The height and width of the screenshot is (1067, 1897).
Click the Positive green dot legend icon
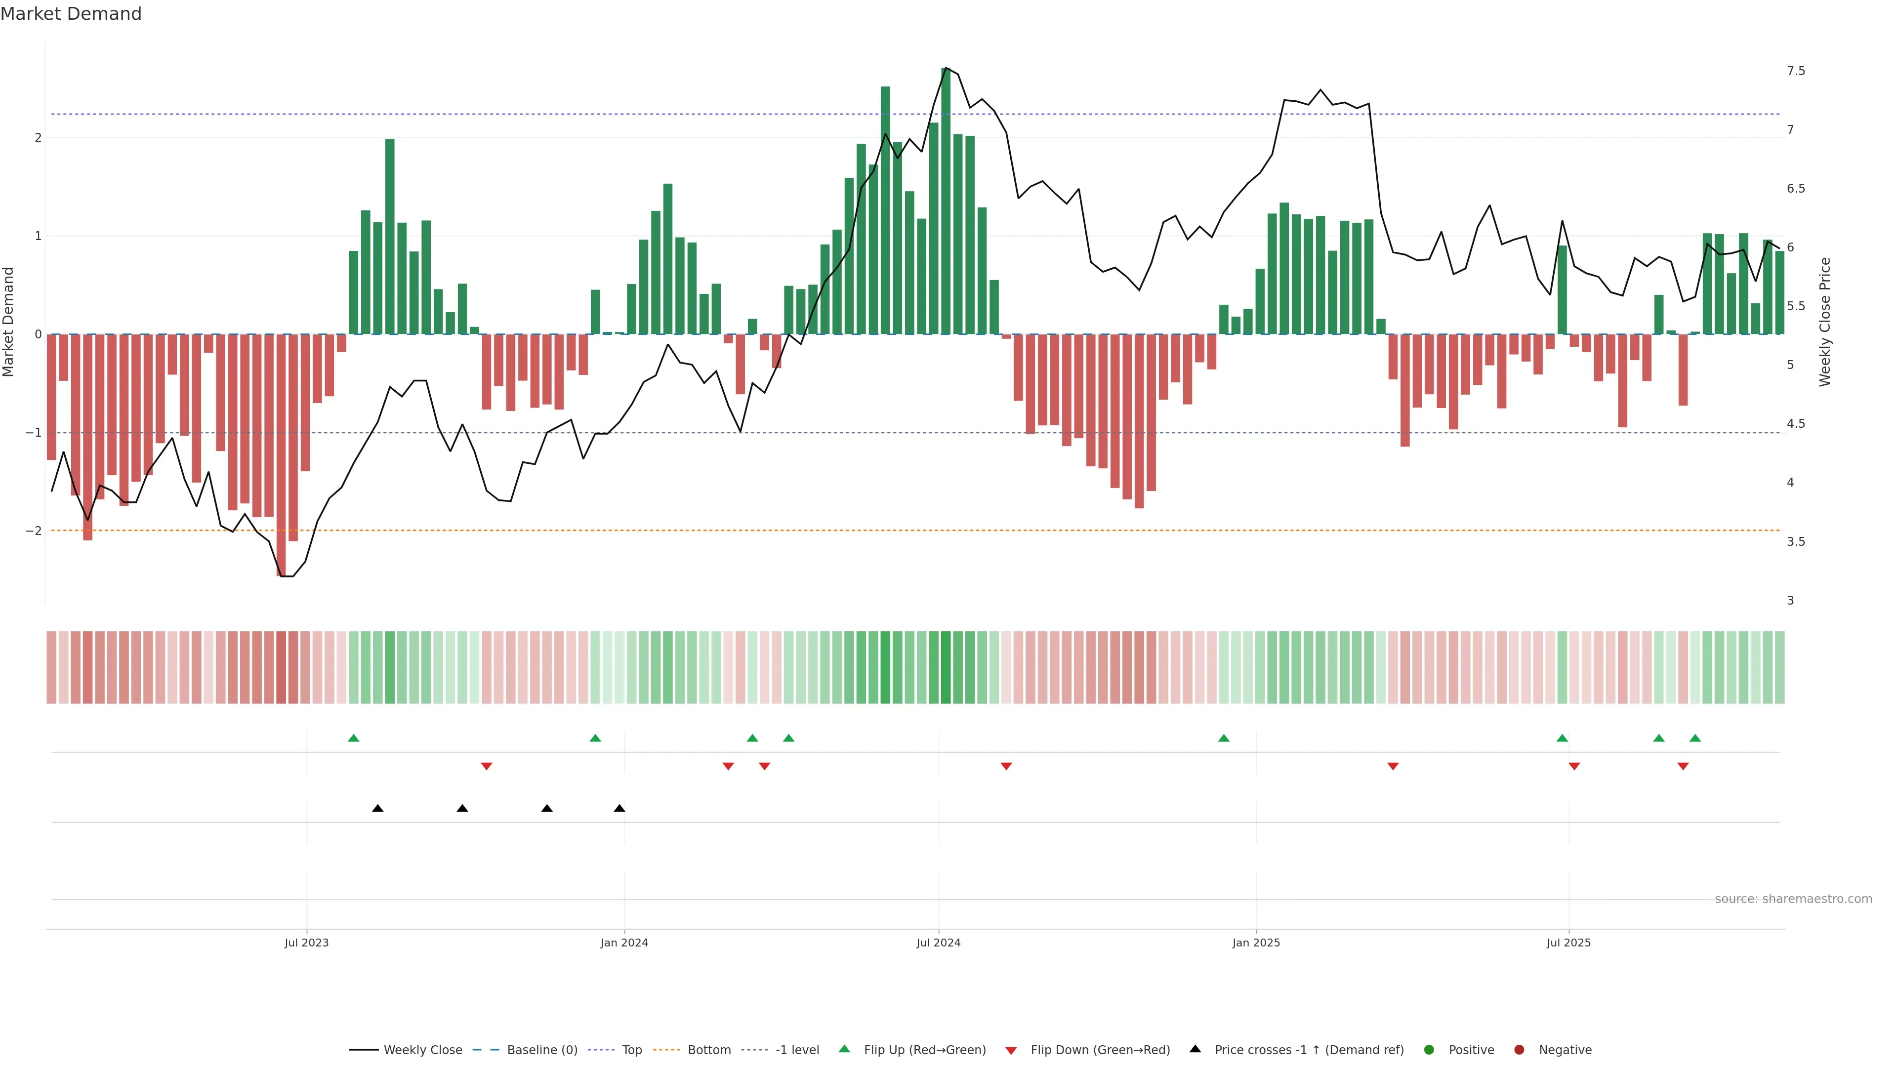(x=1429, y=1049)
